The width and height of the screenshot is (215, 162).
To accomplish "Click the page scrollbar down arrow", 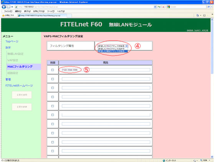I will (x=212, y=157).
